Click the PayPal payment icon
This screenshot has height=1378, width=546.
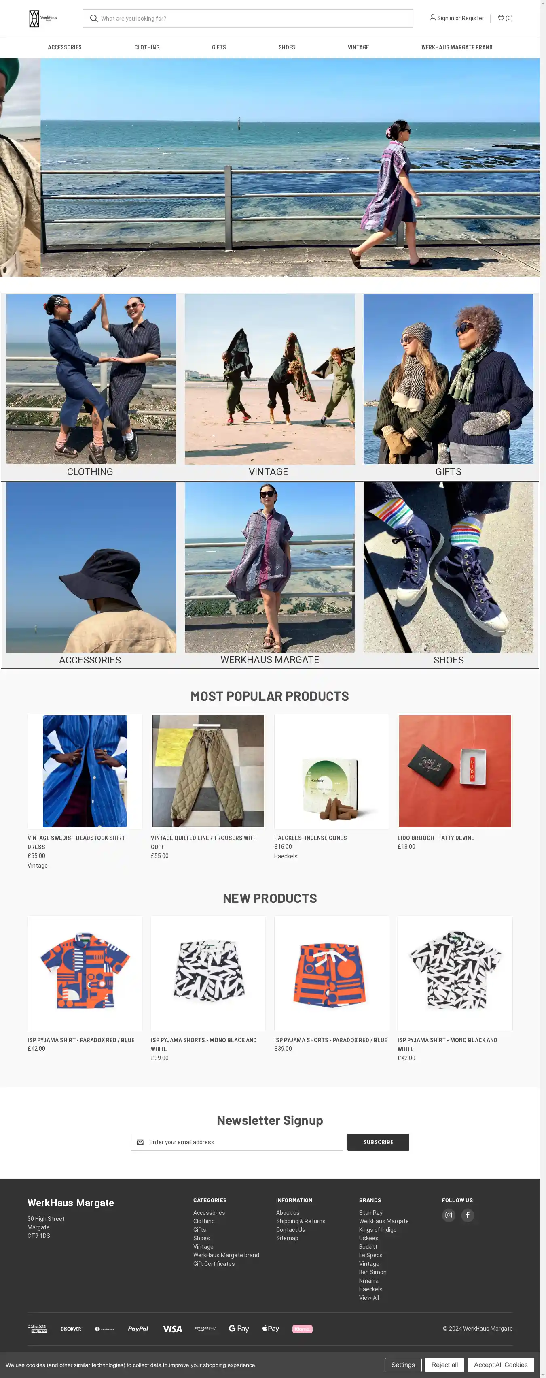point(138,1329)
